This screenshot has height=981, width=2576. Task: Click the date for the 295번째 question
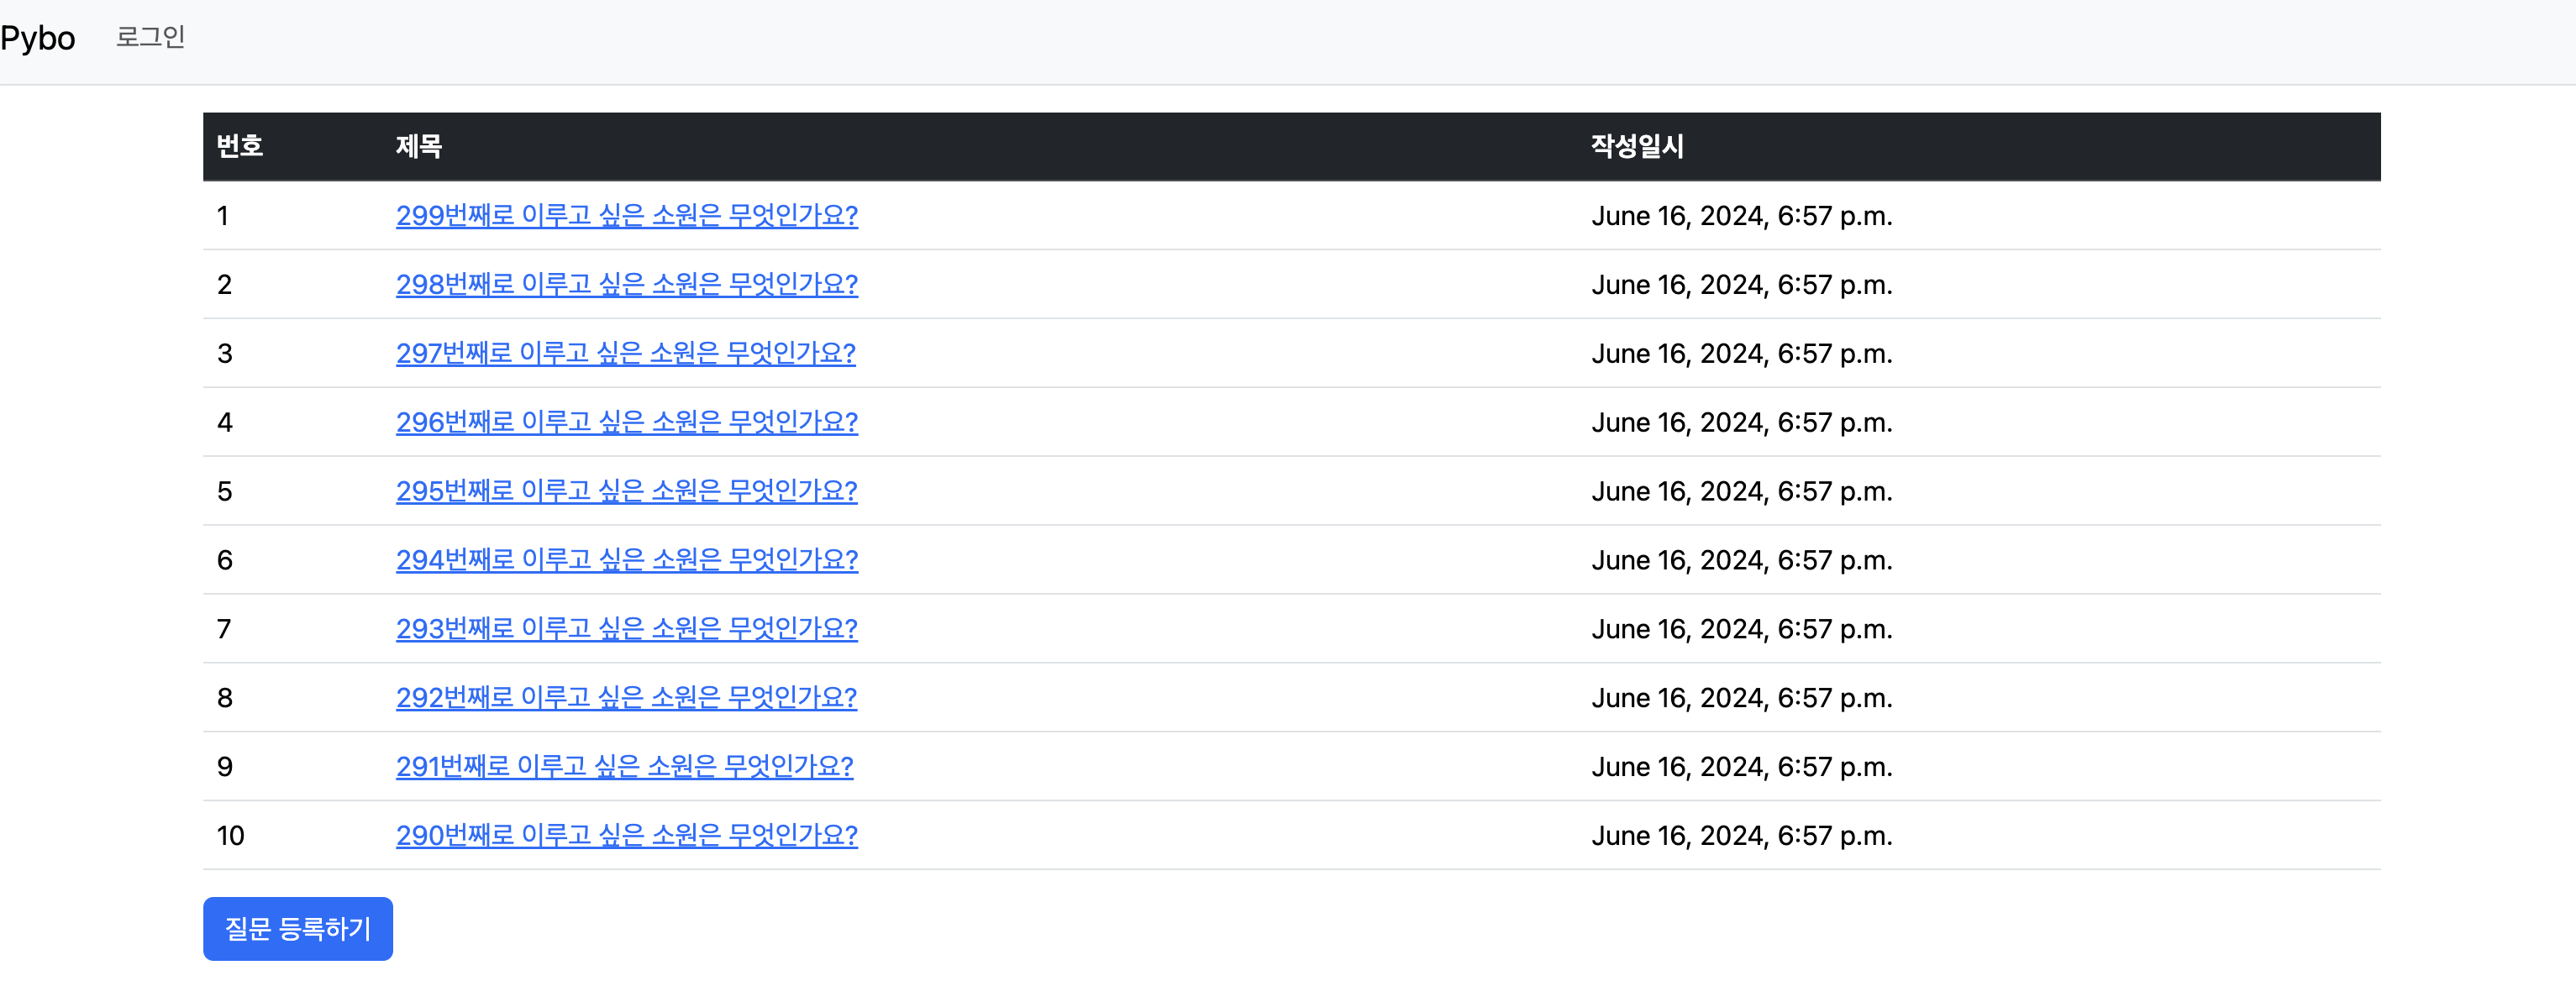pos(1741,492)
